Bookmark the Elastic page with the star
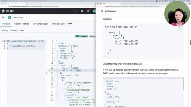Image resolution: width=191 pixels, height=107 pixels. click(88, 7)
